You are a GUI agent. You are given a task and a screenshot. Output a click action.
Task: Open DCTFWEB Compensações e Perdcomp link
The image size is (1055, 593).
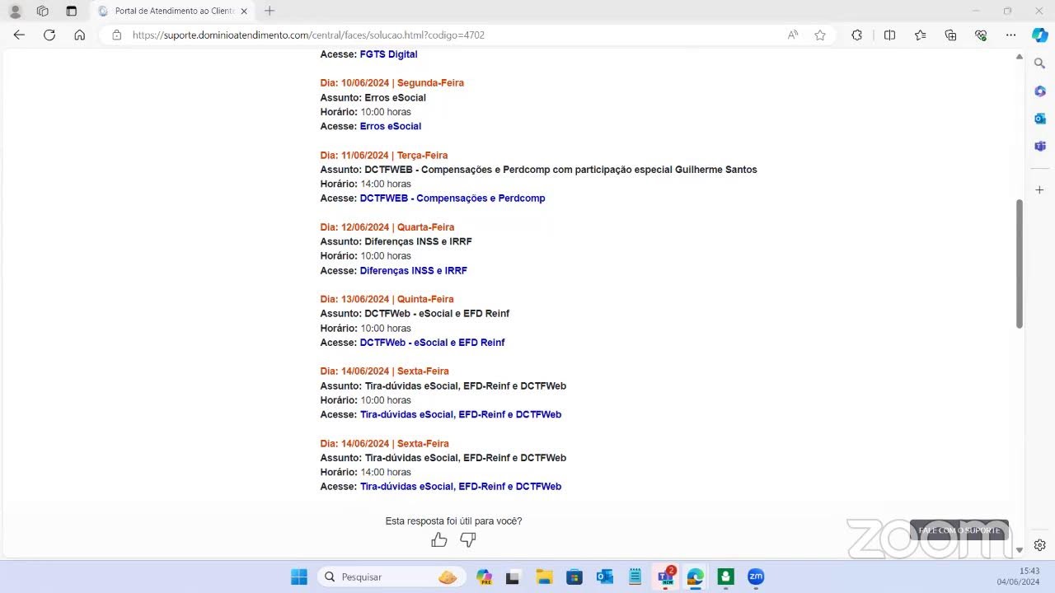pyautogui.click(x=452, y=198)
